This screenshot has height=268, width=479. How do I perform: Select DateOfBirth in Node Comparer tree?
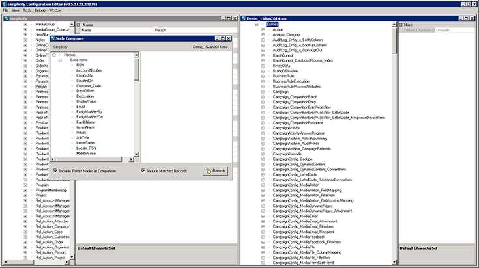pos(85,91)
